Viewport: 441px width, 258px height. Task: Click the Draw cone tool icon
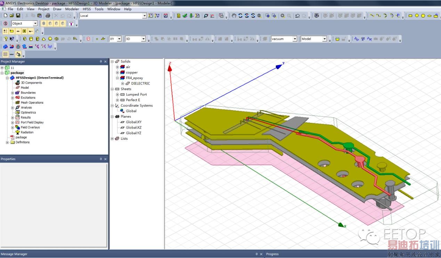point(44,39)
